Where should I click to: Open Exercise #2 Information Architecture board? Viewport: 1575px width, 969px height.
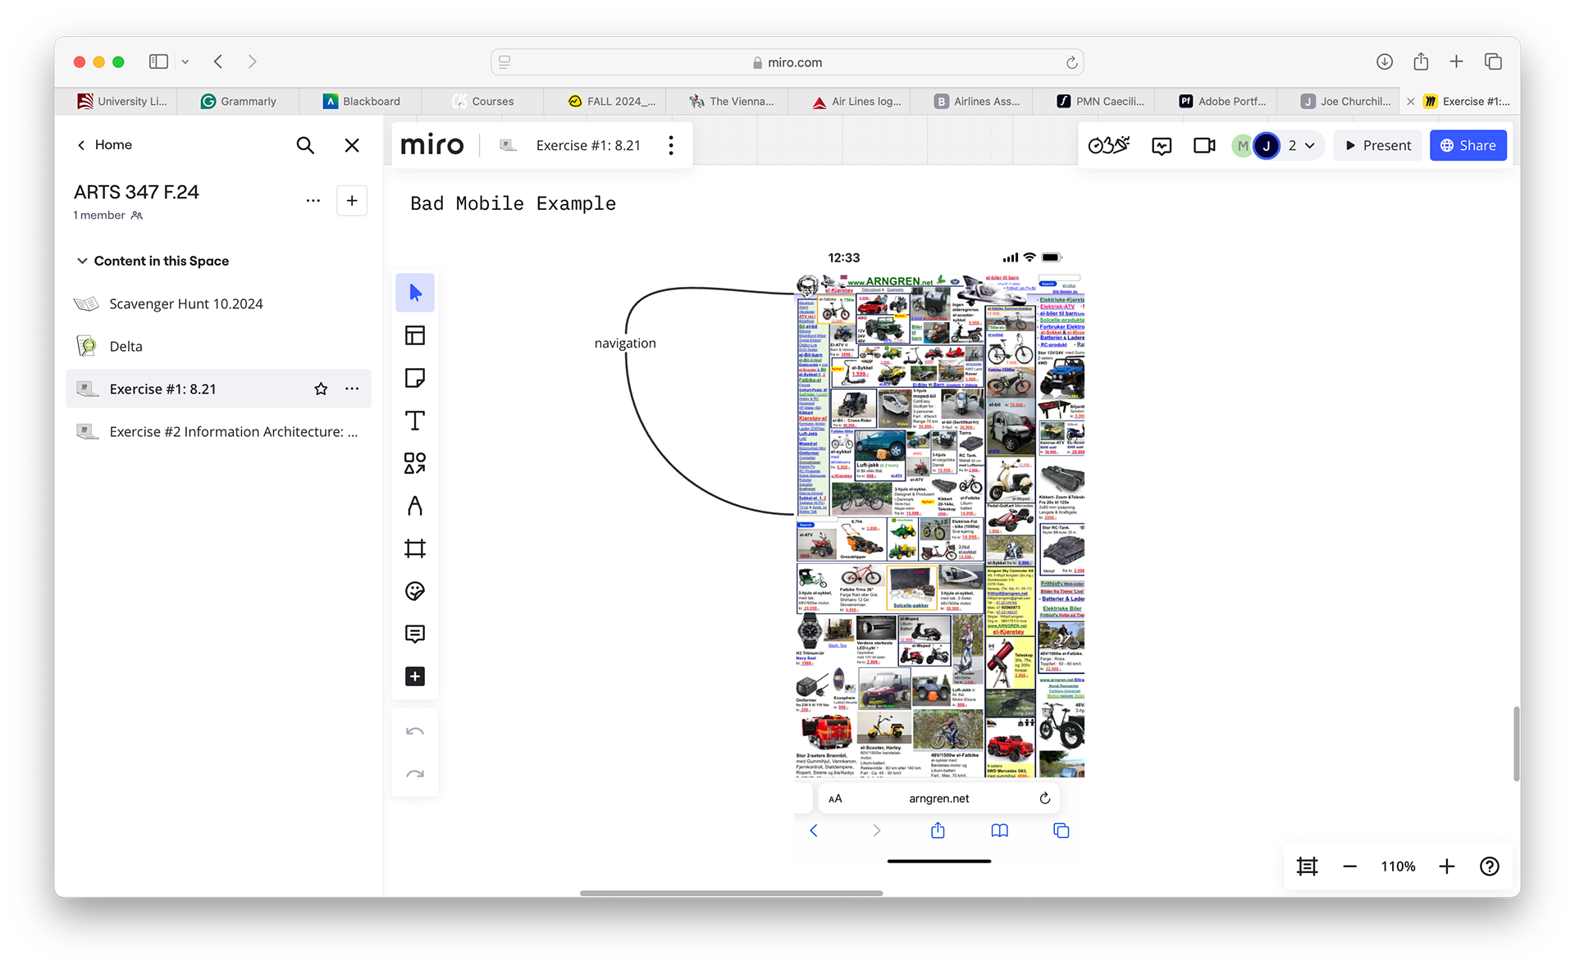click(x=218, y=431)
